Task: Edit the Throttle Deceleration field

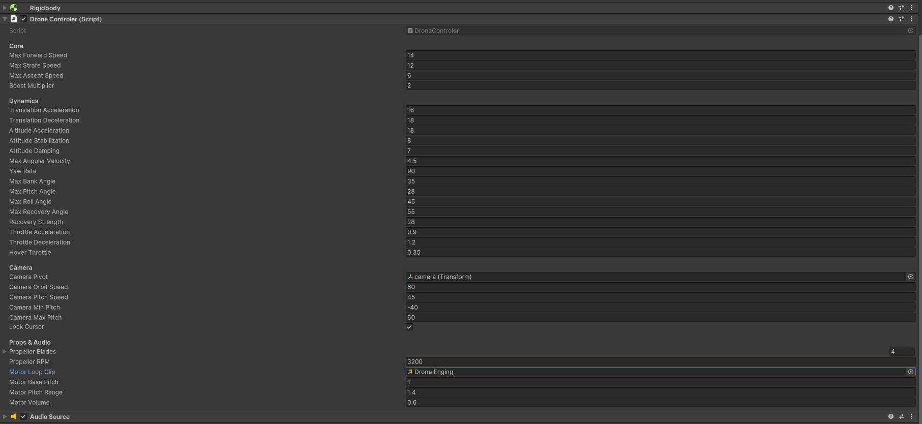Action: click(x=661, y=242)
